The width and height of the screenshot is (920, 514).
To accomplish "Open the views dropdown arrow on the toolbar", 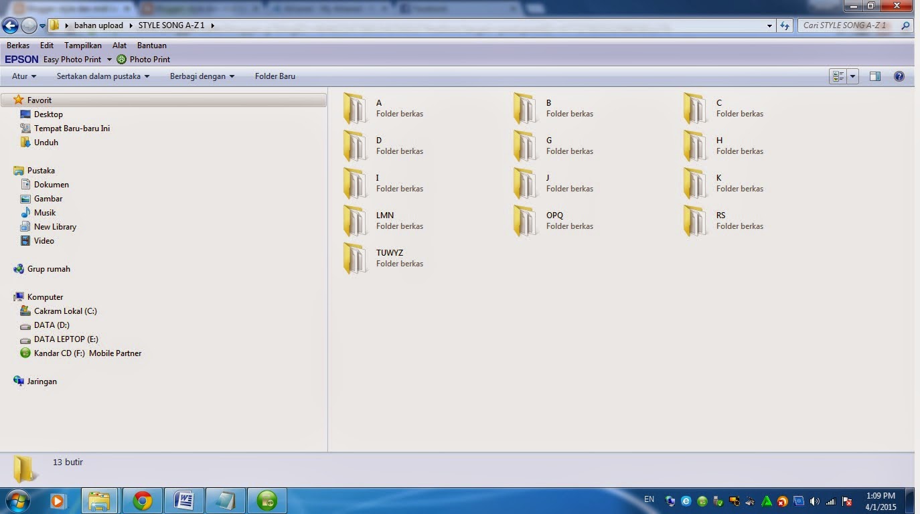I will [851, 76].
